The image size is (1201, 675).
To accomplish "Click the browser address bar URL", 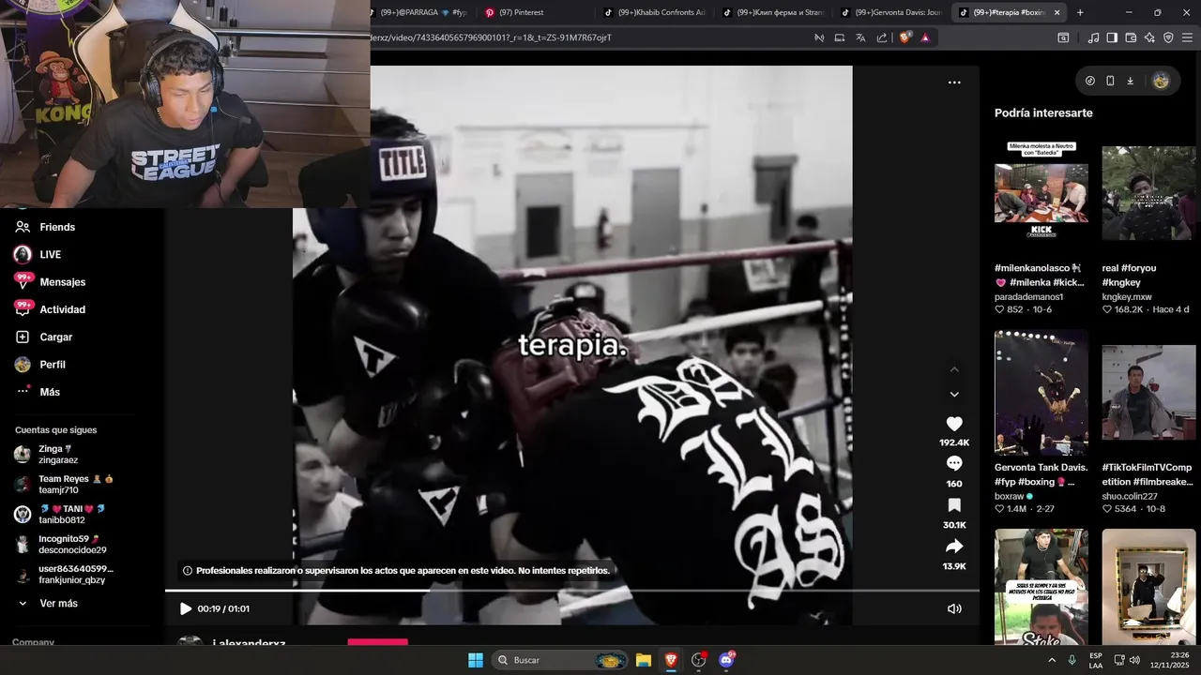I will [491, 37].
